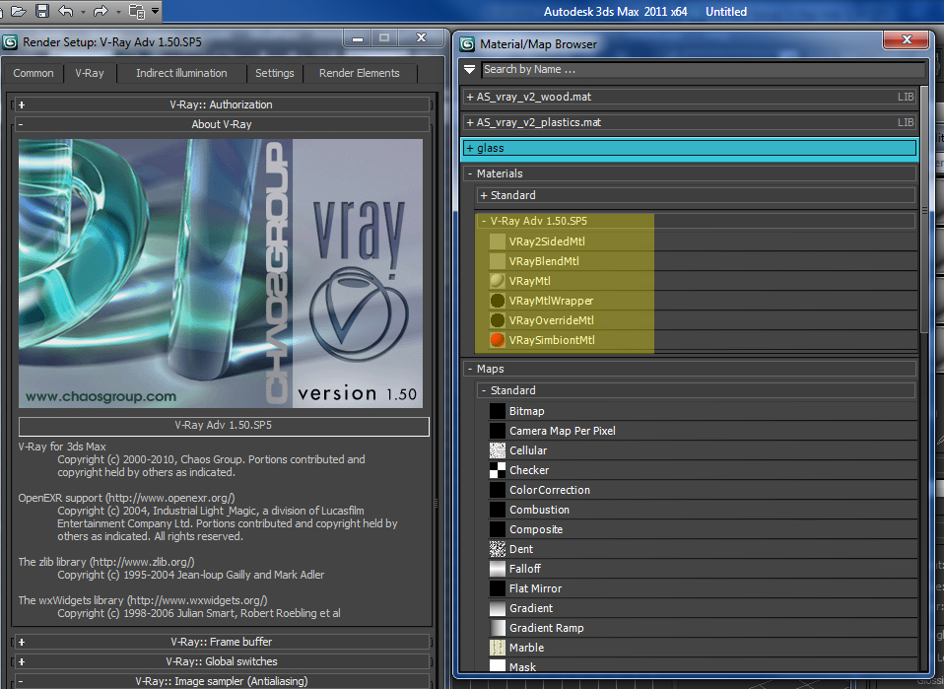Image resolution: width=944 pixels, height=689 pixels.
Task: Expand the Standard materials subgroup
Action: (697, 195)
